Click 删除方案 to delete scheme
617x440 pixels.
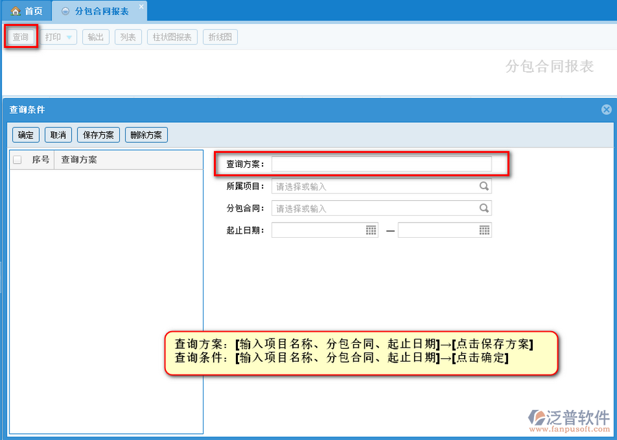pos(147,135)
